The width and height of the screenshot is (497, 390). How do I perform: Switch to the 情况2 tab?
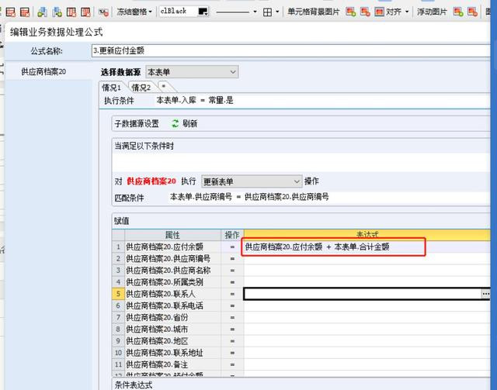point(141,88)
